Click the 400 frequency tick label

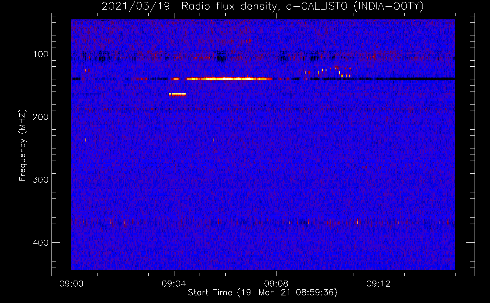tap(41, 243)
